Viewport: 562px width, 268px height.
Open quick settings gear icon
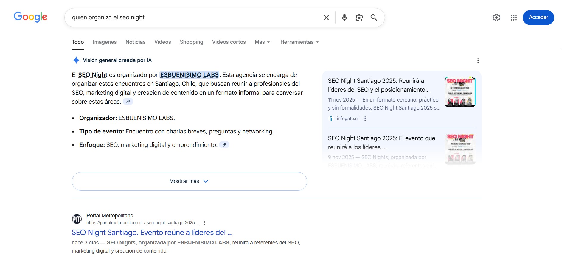[496, 18]
